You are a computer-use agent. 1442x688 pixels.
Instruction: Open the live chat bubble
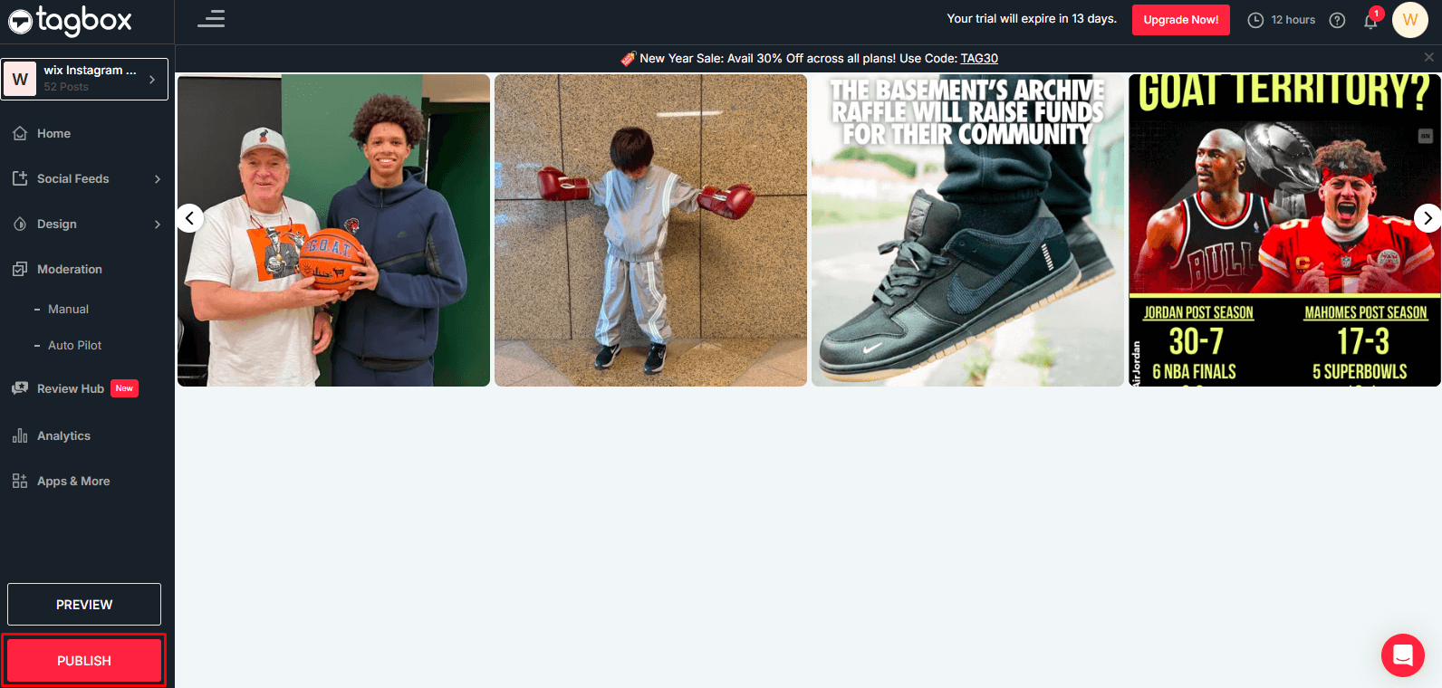pos(1402,655)
